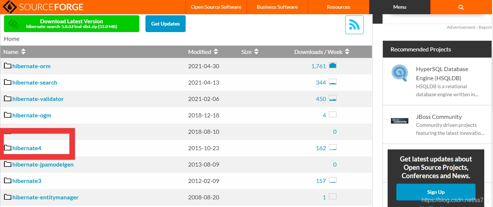Open the search magnifier icon
The image size is (493, 207).
click(x=461, y=7)
